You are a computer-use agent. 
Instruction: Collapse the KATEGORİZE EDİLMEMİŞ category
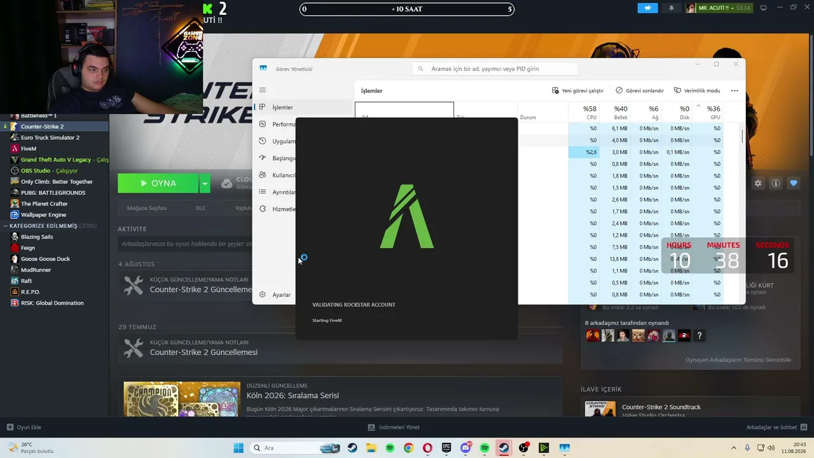pyautogui.click(x=5, y=226)
